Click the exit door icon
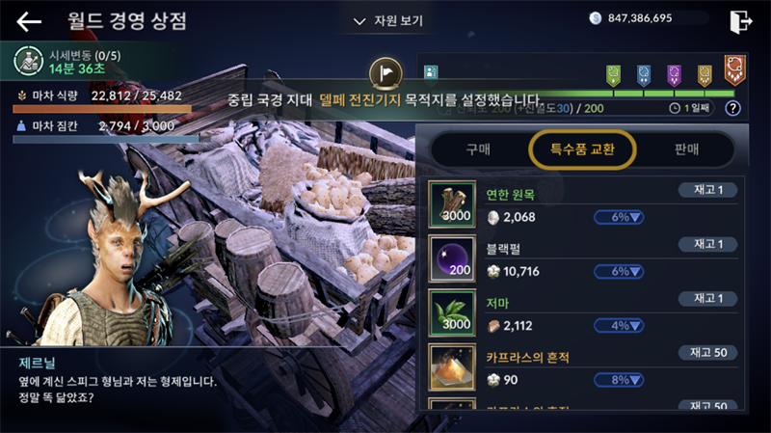 [740, 21]
